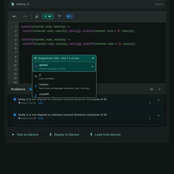Viewport: 174px width, 174px height.
Task: Click 'delay(2)' in code line 2
Action: [x=75, y=31]
